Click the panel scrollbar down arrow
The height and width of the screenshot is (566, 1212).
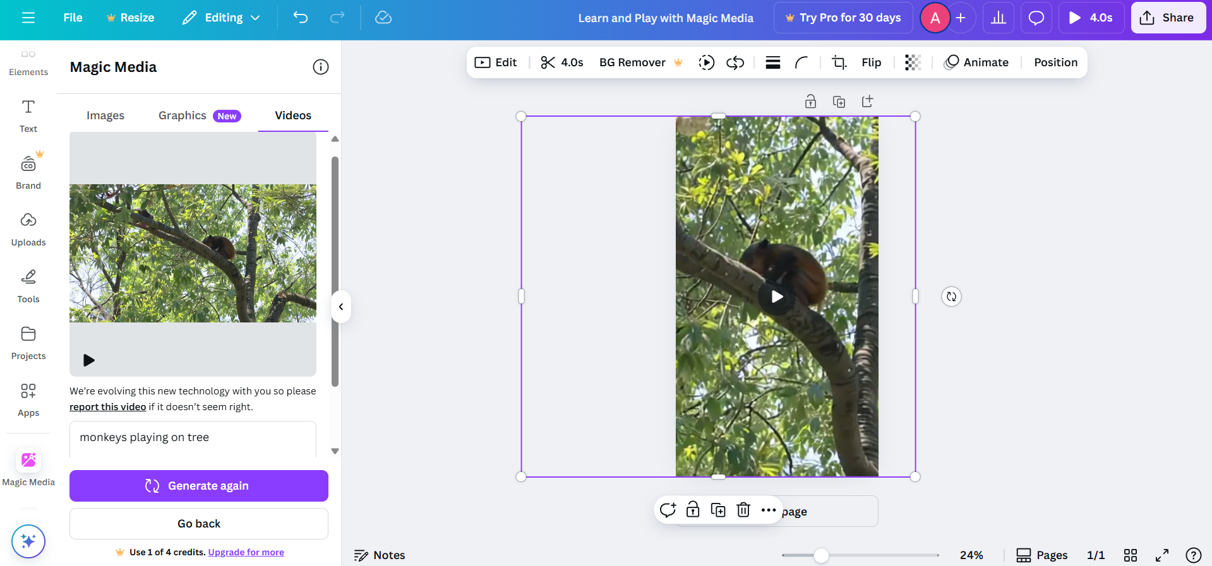(x=335, y=451)
